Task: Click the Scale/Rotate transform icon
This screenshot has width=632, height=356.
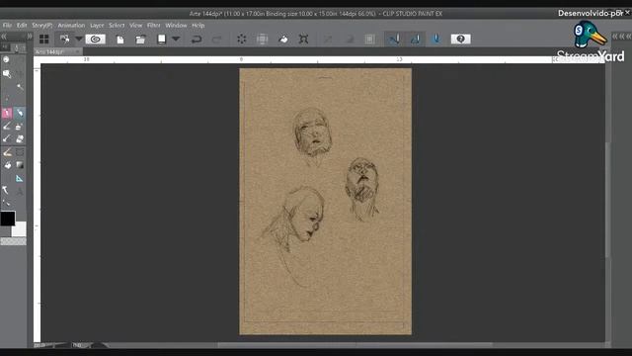Action: 303,39
